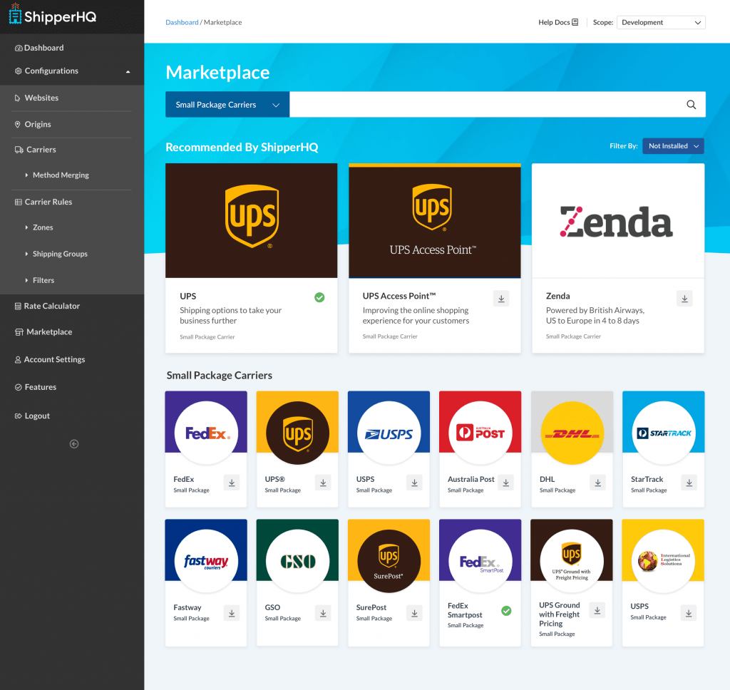Click the Help Docs document icon
Viewport: 730px width, 690px height.
pyautogui.click(x=575, y=22)
